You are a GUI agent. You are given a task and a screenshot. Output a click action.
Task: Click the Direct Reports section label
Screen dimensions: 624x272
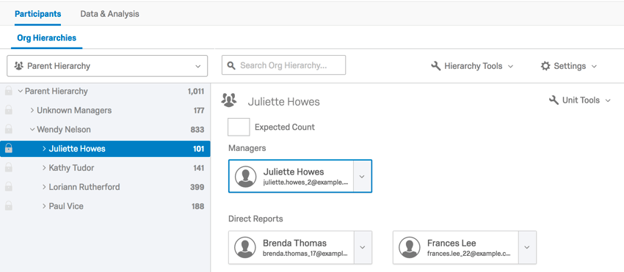[x=256, y=218]
